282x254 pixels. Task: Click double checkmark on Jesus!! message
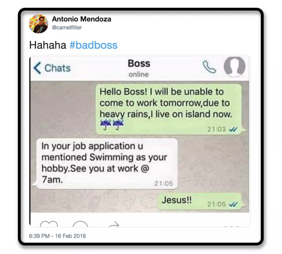pyautogui.click(x=233, y=204)
